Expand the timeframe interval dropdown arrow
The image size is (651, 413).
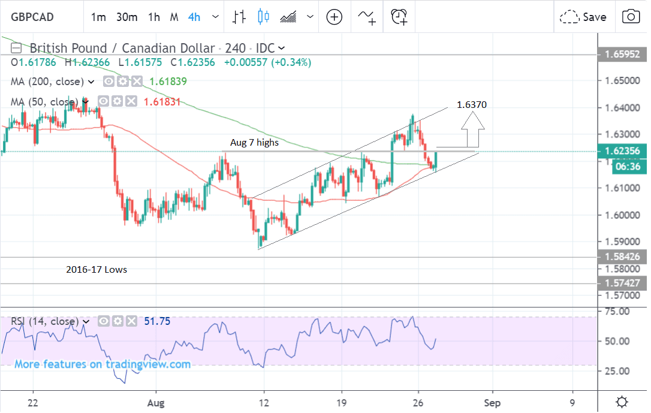(x=215, y=17)
